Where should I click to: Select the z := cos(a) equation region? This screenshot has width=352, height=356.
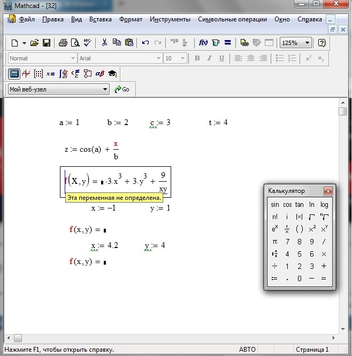pyautogui.click(x=92, y=150)
